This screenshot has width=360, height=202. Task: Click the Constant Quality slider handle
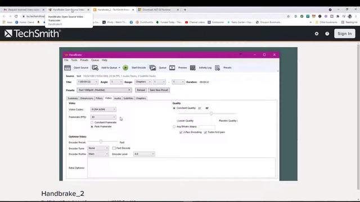point(211,113)
